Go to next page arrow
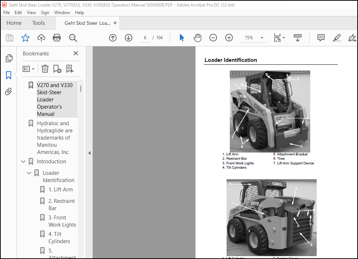This screenshot has height=259, width=358. [x=129, y=38]
